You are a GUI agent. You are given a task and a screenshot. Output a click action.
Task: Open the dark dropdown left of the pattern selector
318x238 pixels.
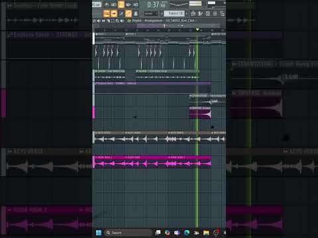pos(151,13)
